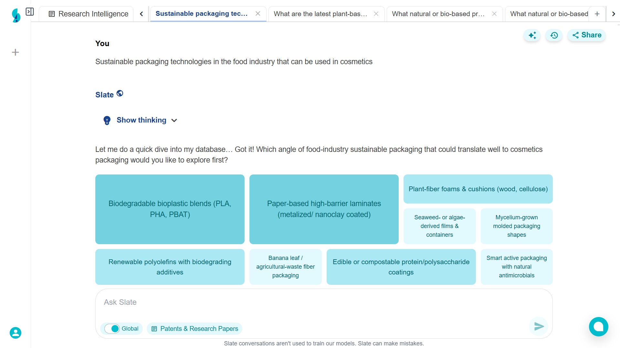Open the user profile avatar

[16, 333]
